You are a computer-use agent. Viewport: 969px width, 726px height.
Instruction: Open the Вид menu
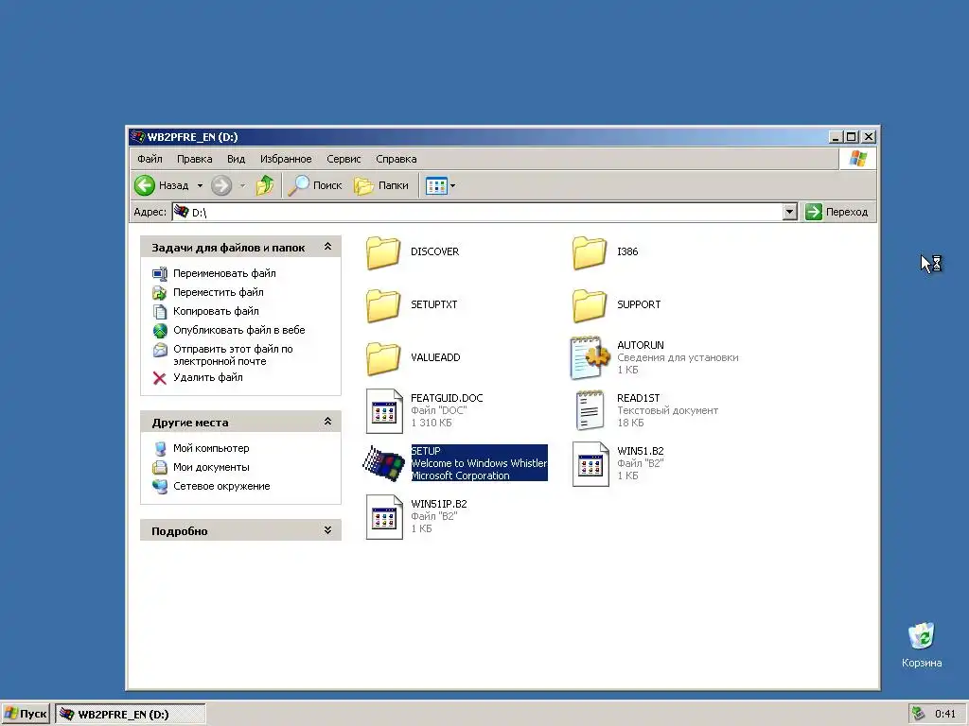click(236, 159)
